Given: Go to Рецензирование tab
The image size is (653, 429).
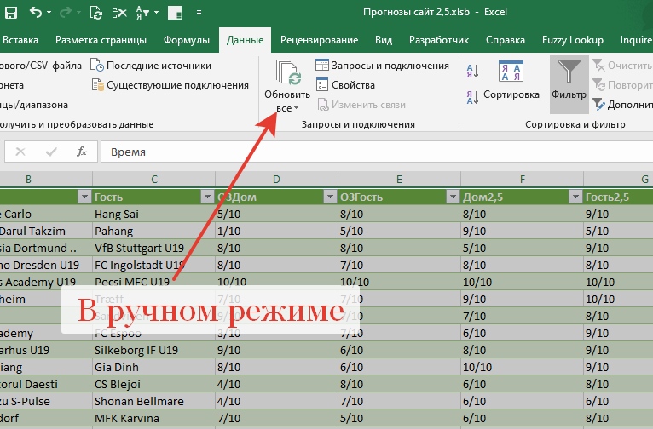Looking at the screenshot, I should [319, 40].
